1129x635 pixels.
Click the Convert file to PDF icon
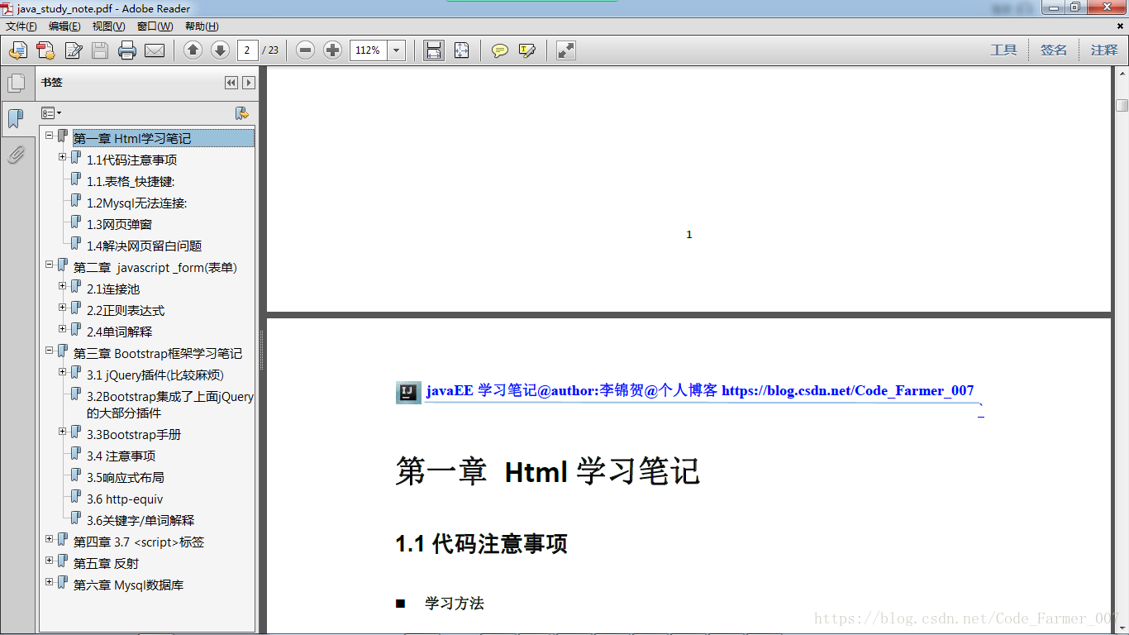point(45,50)
